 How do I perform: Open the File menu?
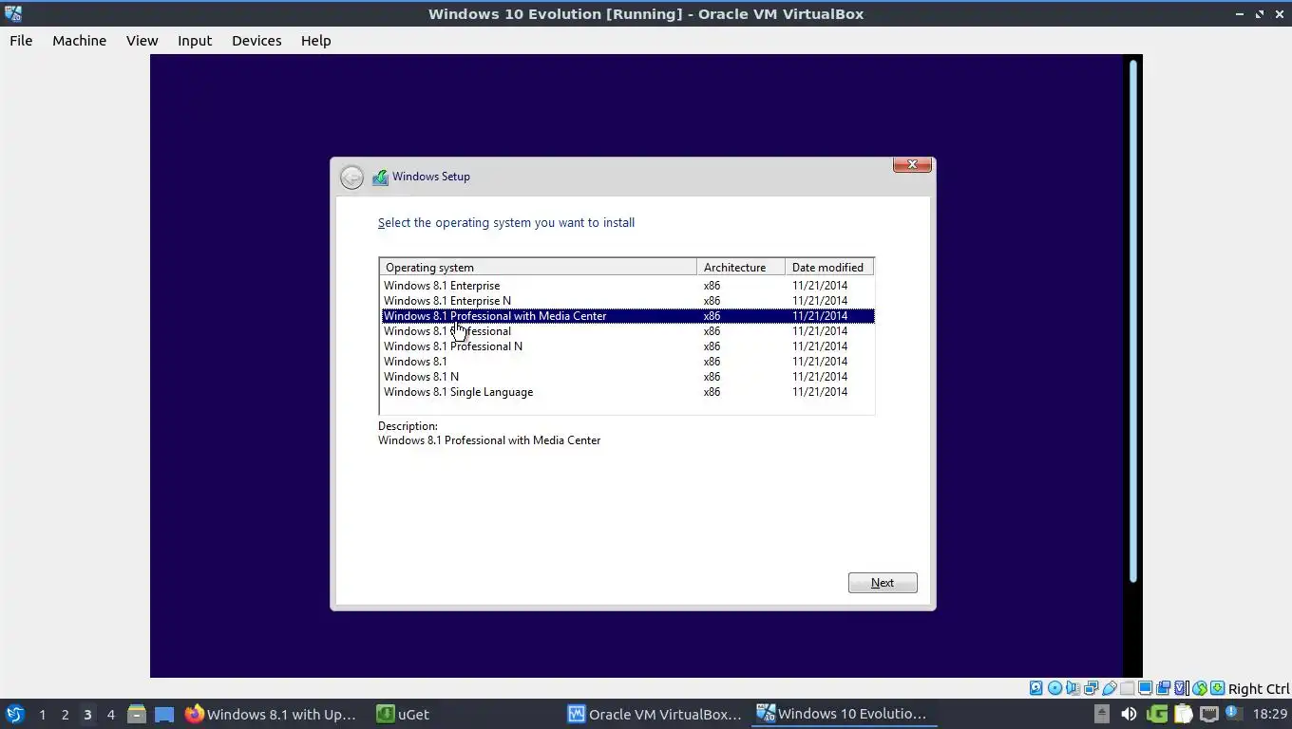(x=21, y=40)
